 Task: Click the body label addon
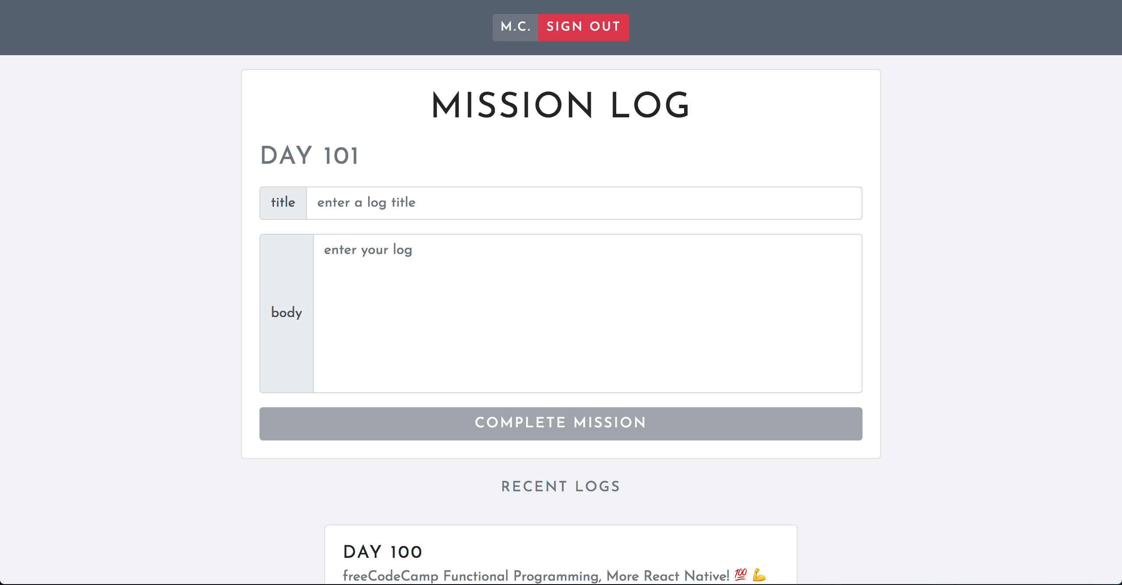point(287,314)
